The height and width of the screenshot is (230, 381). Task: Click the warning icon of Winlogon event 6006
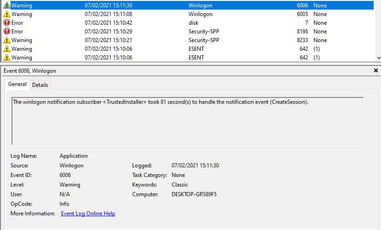(6, 5)
